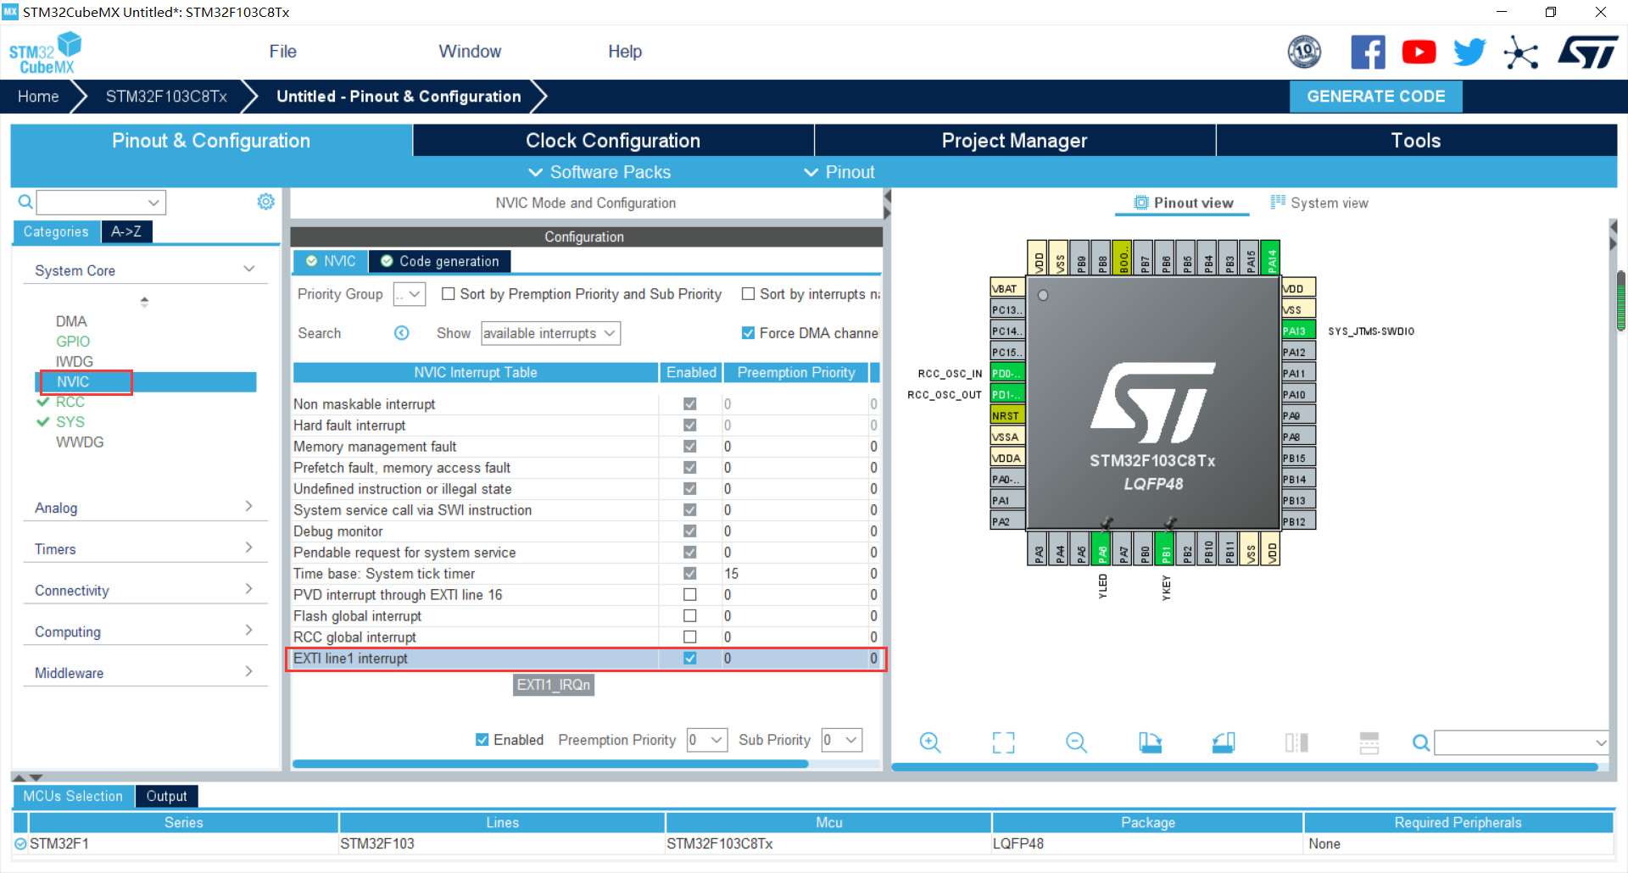Screen dimensions: 1628x873
Task: Click the STM32CubeMX logo
Action: 46,53
